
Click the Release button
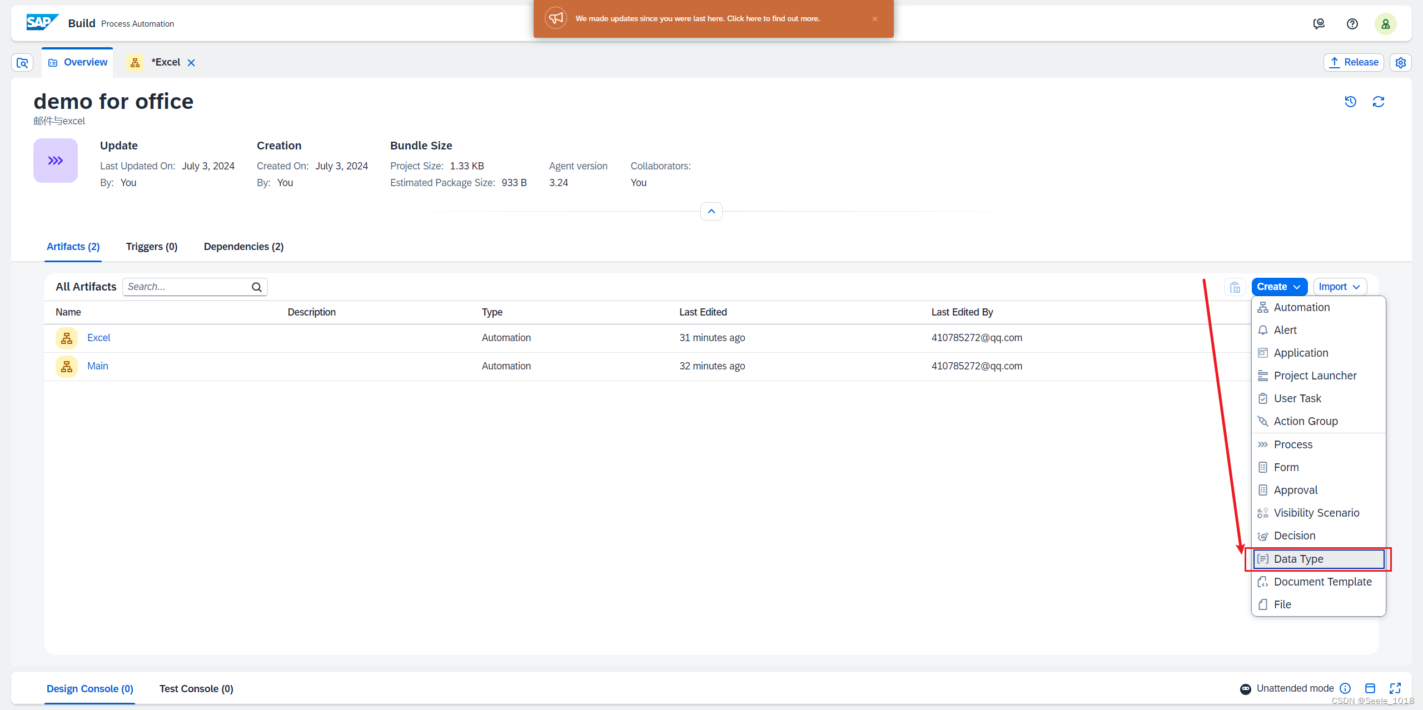[x=1354, y=63]
